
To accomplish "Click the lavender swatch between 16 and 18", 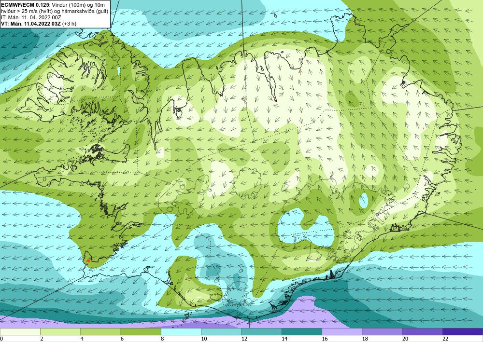I will coord(342,331).
